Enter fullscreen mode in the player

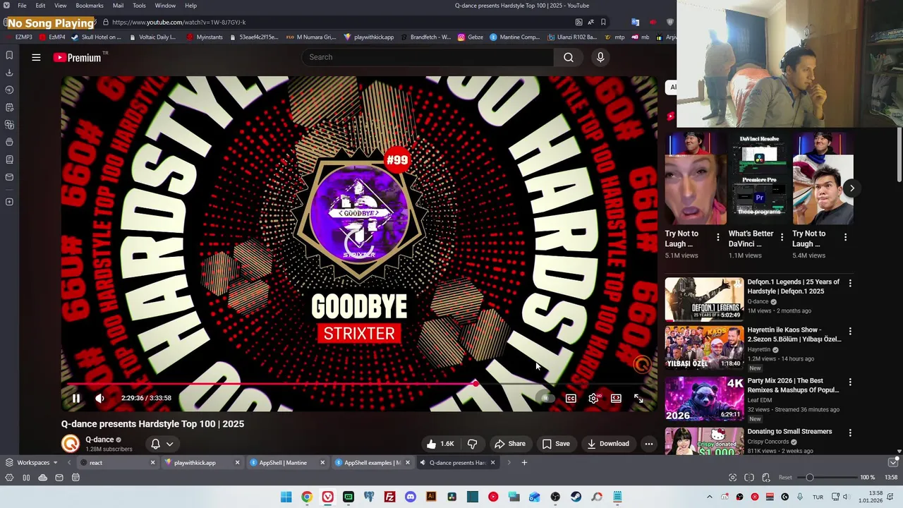[638, 398]
